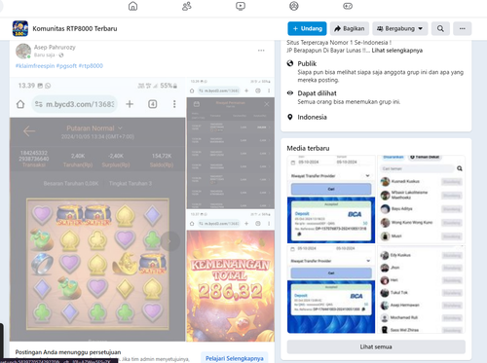This screenshot has height=363, width=487.
Task: Open the group's three-dot more menu
Action: point(463,28)
